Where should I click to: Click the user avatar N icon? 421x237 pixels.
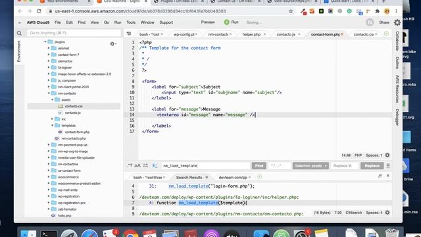[370, 22]
